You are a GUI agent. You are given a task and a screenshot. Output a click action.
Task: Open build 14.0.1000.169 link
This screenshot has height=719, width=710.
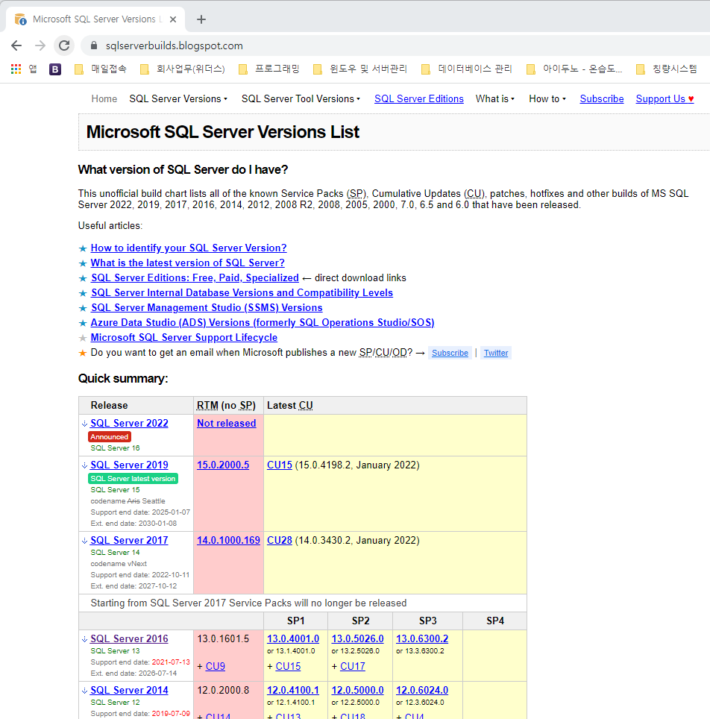point(228,540)
